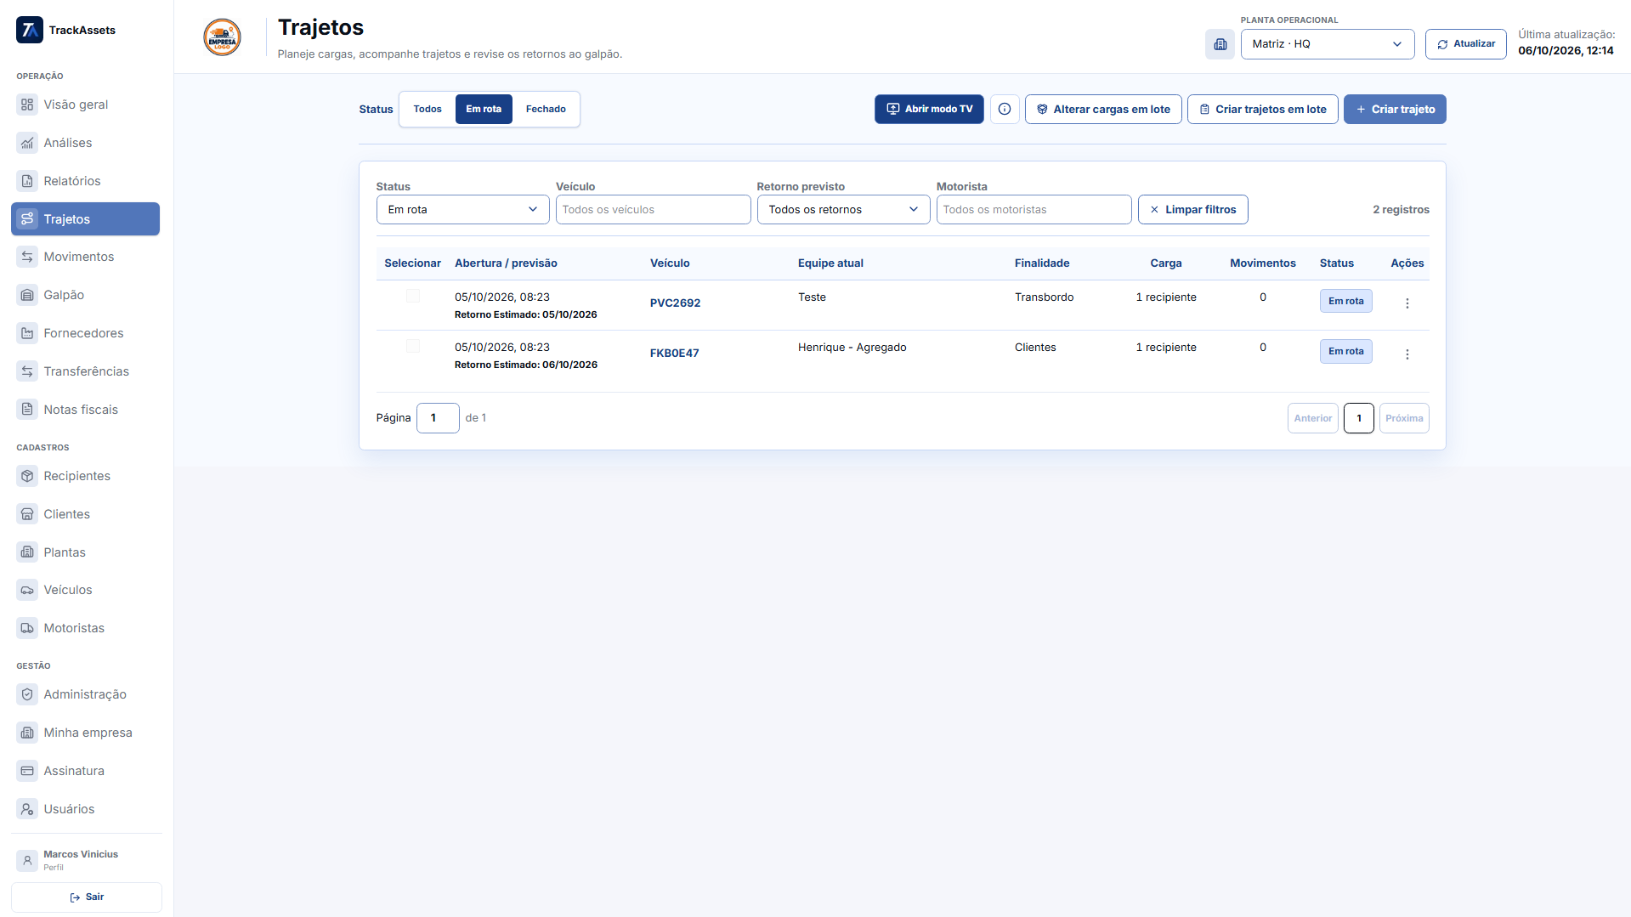Click the Criar trajeto button

[1395, 109]
